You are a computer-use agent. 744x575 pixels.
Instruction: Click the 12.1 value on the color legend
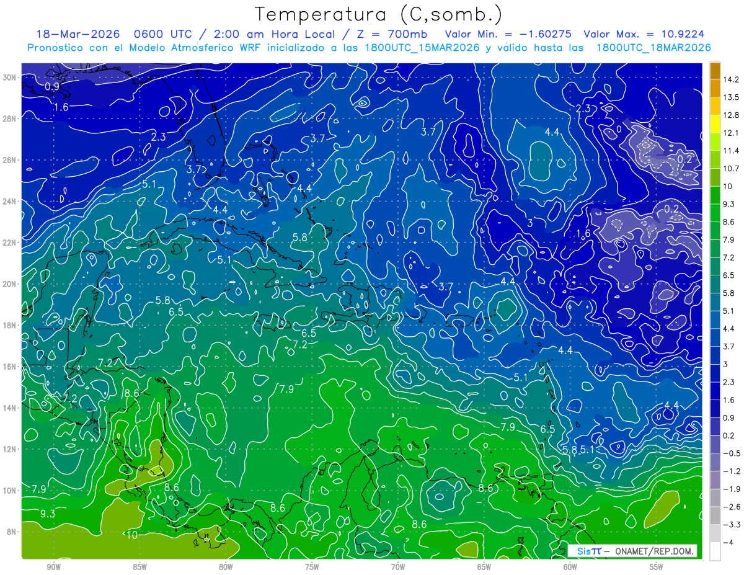tap(730, 133)
